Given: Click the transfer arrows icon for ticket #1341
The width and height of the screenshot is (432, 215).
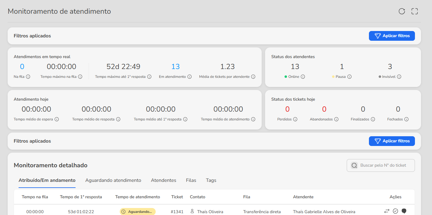Looking at the screenshot, I should [x=387, y=211].
